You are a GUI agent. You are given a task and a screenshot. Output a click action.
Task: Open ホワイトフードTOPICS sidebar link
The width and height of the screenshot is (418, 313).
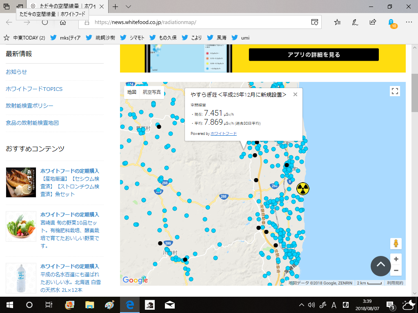34,89
